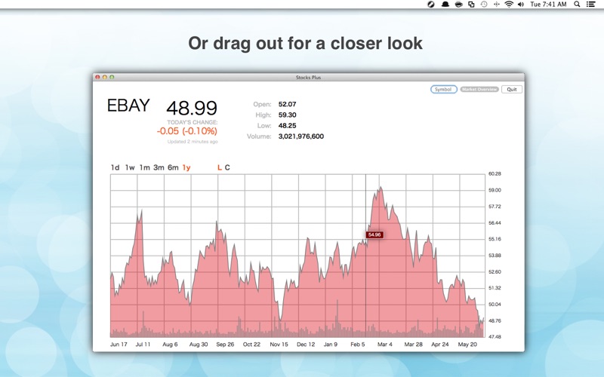Click the 54.96 price marker on chart

tap(374, 234)
